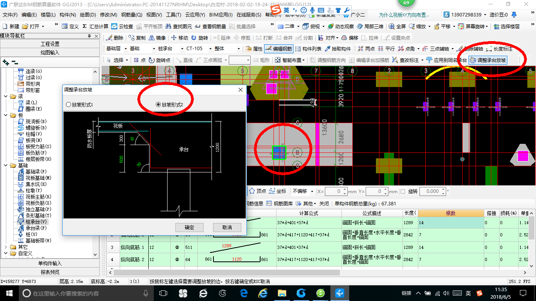Expand the 其它 tree folder

point(5,247)
